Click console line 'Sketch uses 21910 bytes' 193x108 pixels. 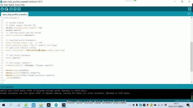(x=44, y=91)
